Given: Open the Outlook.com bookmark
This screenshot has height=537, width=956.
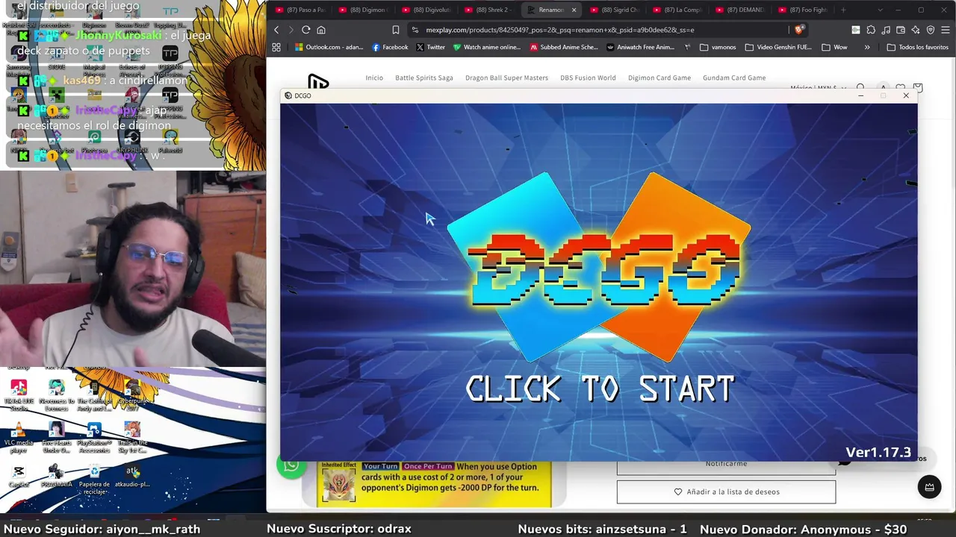Looking at the screenshot, I should pos(329,47).
